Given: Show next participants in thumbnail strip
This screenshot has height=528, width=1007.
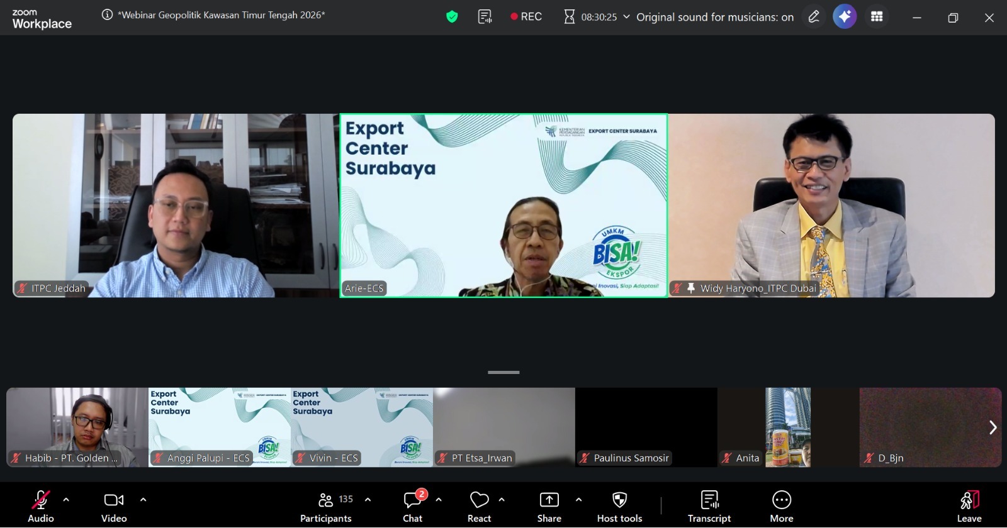Looking at the screenshot, I should pyautogui.click(x=993, y=427).
